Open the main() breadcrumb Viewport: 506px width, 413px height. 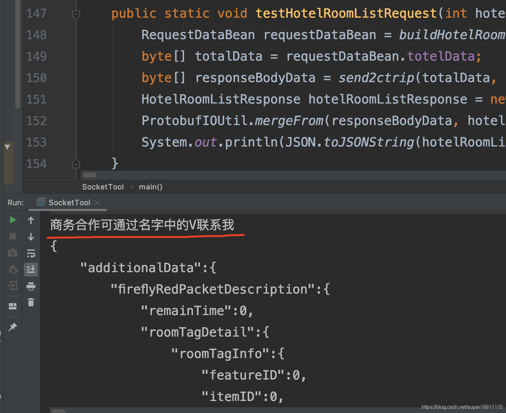151,187
